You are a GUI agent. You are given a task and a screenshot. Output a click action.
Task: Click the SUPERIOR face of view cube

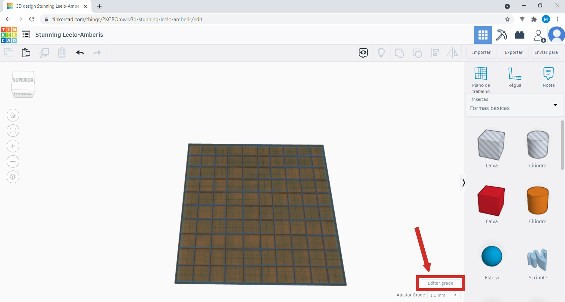[x=23, y=80]
